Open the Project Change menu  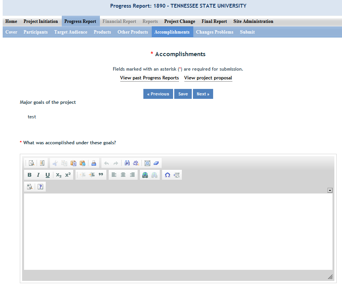coord(180,21)
